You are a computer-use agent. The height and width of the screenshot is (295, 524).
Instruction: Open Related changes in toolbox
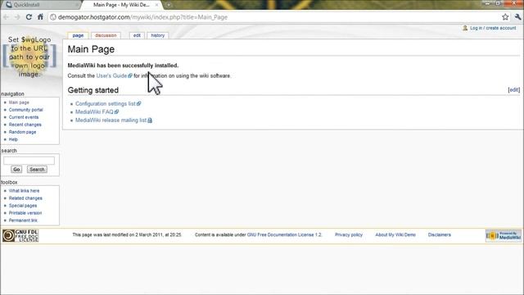(25, 198)
